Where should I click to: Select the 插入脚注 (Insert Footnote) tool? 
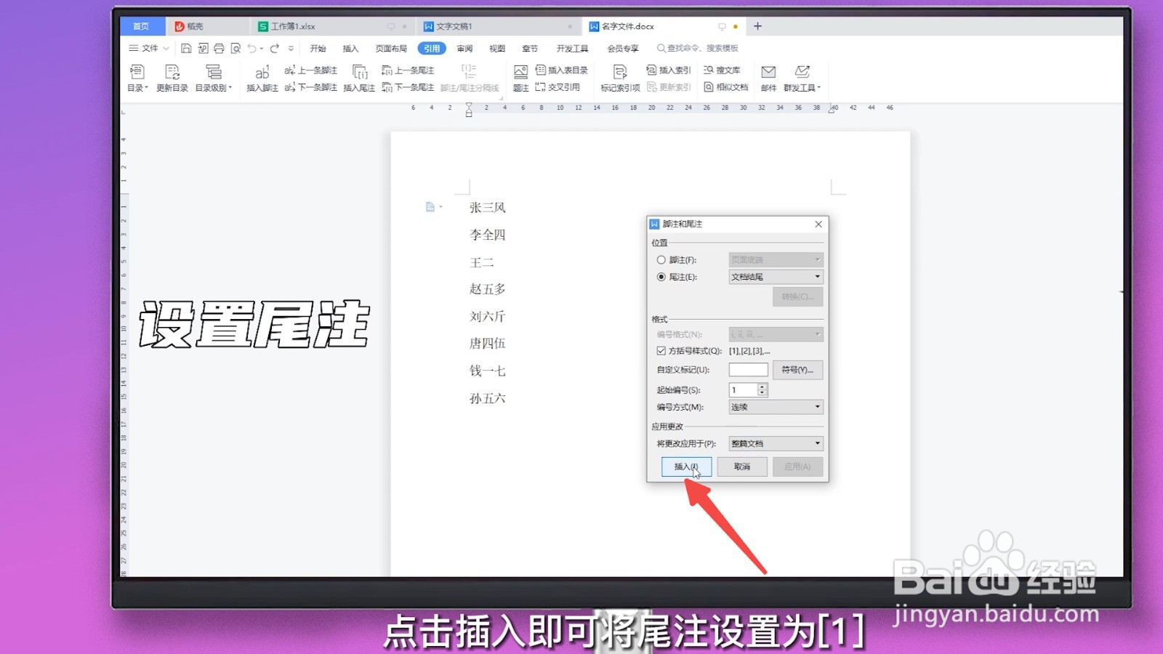[x=262, y=78]
